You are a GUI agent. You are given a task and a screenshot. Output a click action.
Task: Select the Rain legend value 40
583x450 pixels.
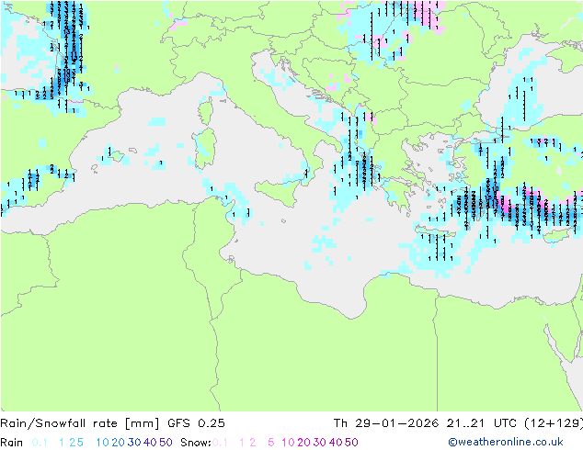point(150,443)
